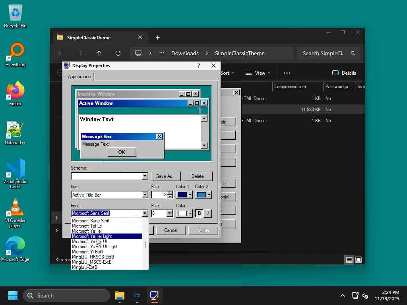
Task: Open Color 2 picker dropdown arrow
Action: (209, 195)
